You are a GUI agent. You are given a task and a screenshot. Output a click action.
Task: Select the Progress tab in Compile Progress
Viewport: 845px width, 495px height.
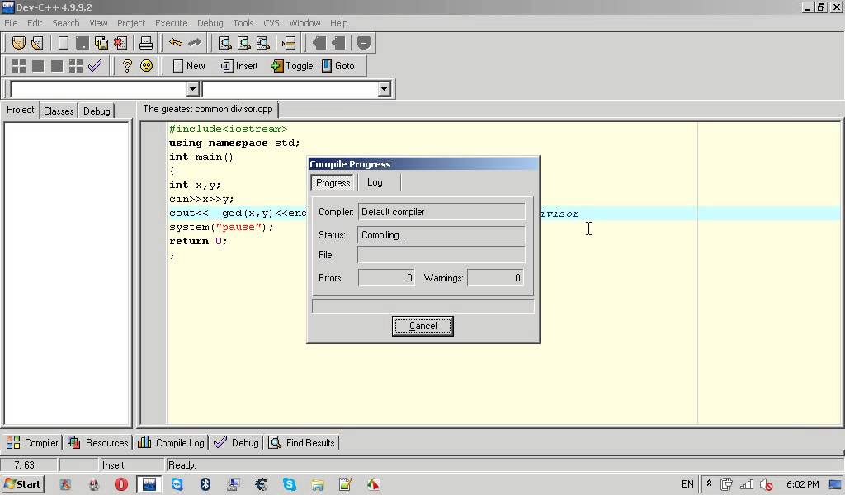click(x=333, y=182)
